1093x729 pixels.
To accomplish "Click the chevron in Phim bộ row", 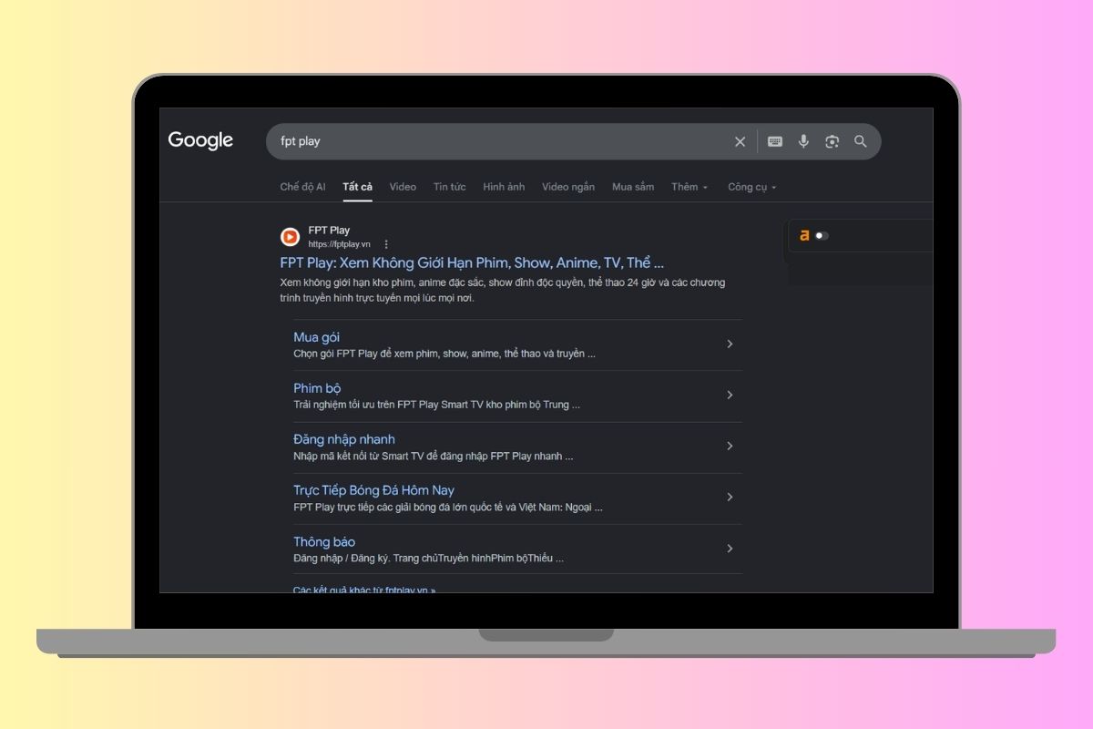I will coord(730,395).
